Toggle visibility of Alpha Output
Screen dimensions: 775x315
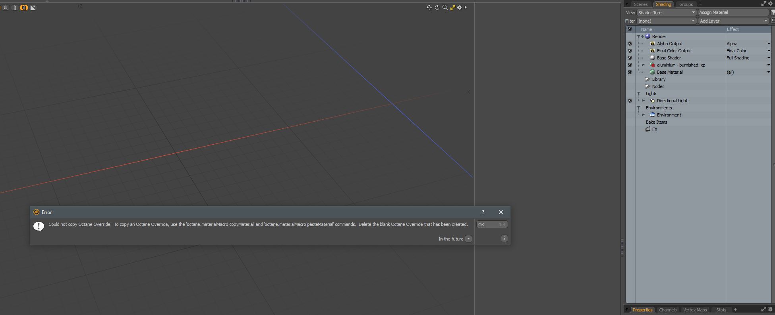pyautogui.click(x=630, y=44)
